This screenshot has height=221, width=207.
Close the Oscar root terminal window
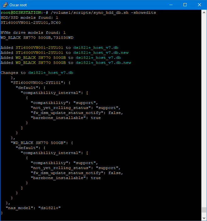pyautogui.click(x=199, y=5)
